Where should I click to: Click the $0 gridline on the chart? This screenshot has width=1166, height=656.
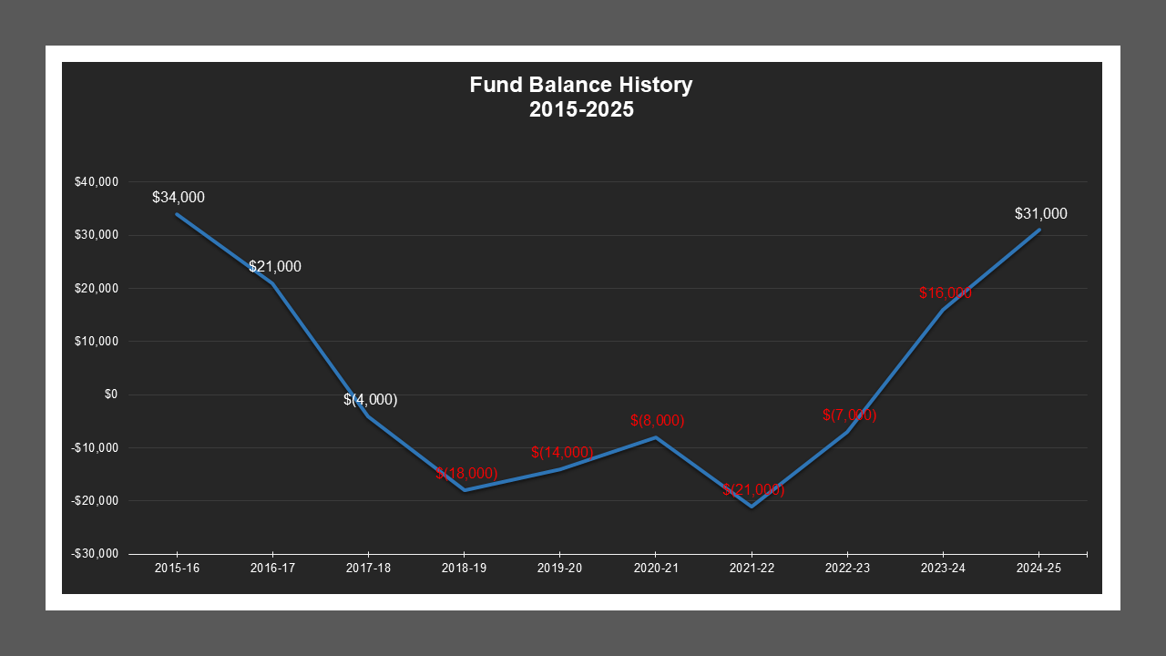592,394
